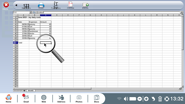Viewport: 185px width, 104px height.
Task: Click the speaker volume icon
Action: pyautogui.click(x=126, y=99)
